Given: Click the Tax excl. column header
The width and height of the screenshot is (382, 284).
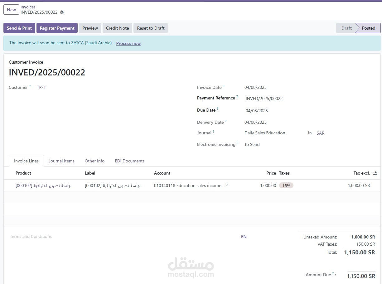Looking at the screenshot, I should pos(362,173).
